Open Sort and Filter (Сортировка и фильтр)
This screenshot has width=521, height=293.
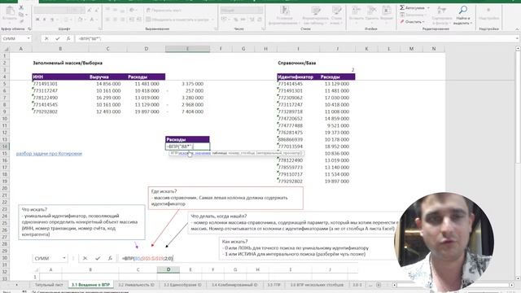[442, 15]
